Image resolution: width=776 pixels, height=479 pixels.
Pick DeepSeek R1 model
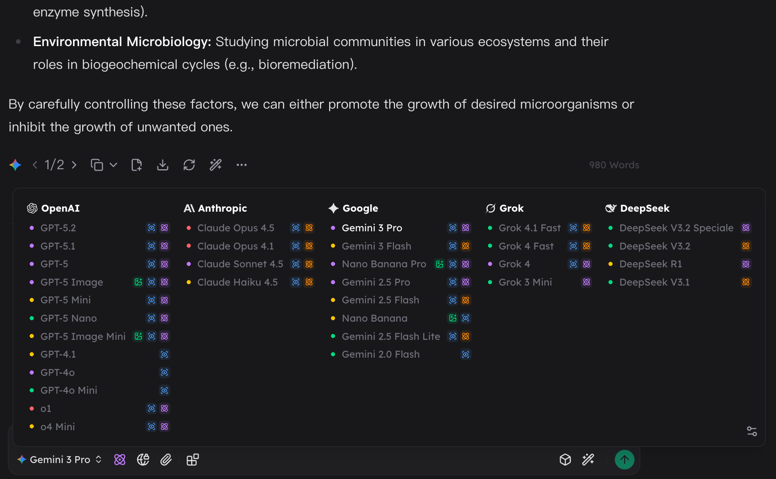pos(650,264)
